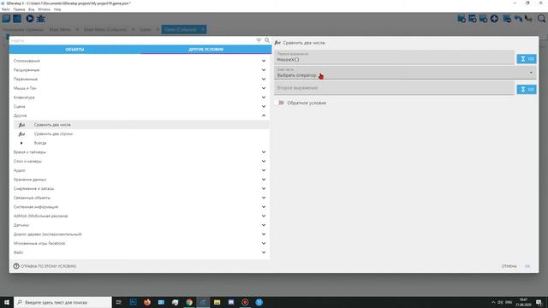The width and height of the screenshot is (548, 308).
Task: Switch to the ДРУГИЕ УСЛОВИЯ tab
Action: (205, 50)
